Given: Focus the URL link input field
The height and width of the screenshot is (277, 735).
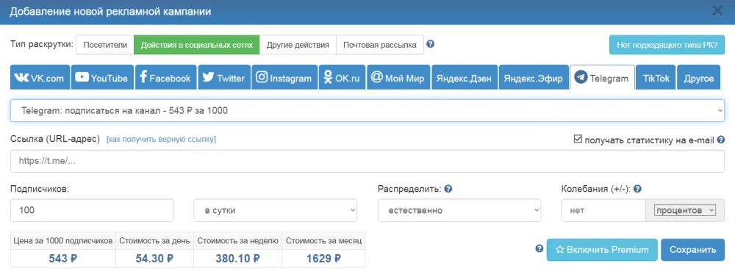Looking at the screenshot, I should 367,161.
